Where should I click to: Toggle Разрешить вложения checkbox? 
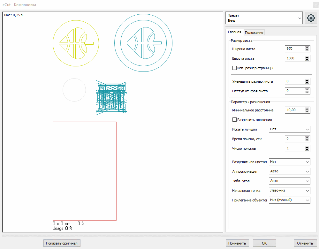(234, 120)
